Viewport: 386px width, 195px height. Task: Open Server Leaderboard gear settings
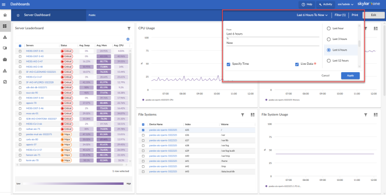[x=128, y=39]
